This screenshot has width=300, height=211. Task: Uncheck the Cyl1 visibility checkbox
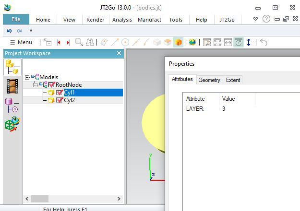click(x=60, y=93)
